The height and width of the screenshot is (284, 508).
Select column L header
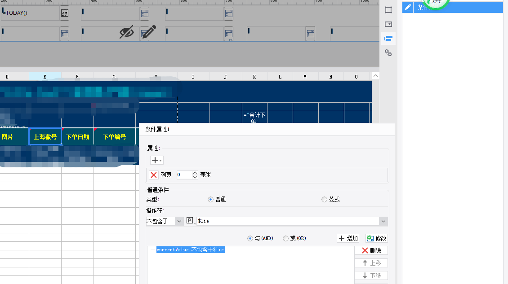(280, 77)
